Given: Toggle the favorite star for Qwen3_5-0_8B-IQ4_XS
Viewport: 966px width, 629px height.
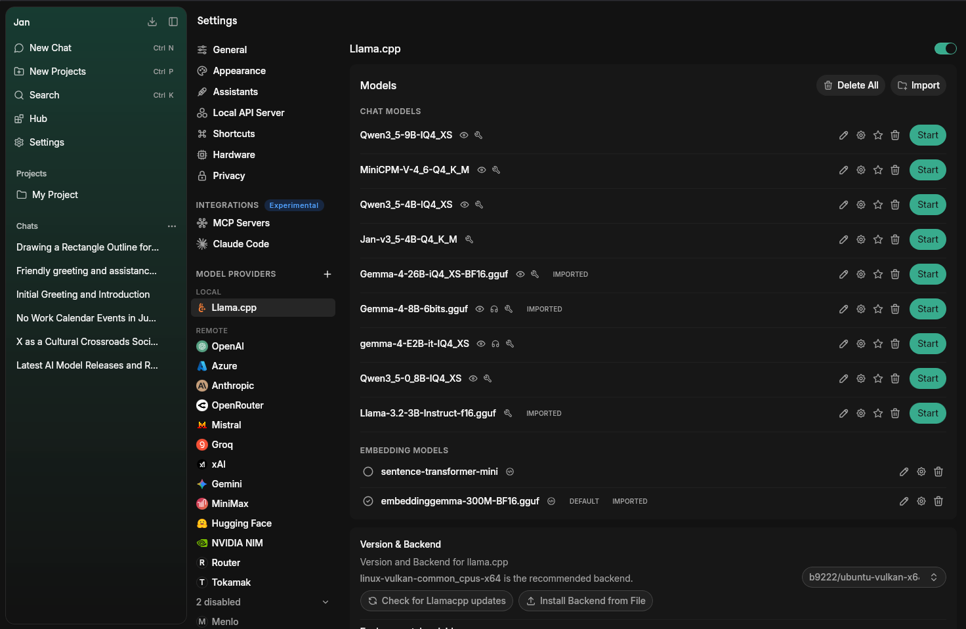Looking at the screenshot, I should click(x=878, y=378).
